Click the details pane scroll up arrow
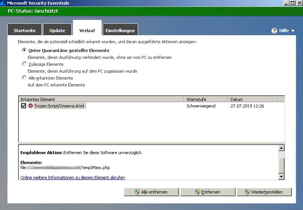Viewport: 303px width, 210px height. pos(282,148)
